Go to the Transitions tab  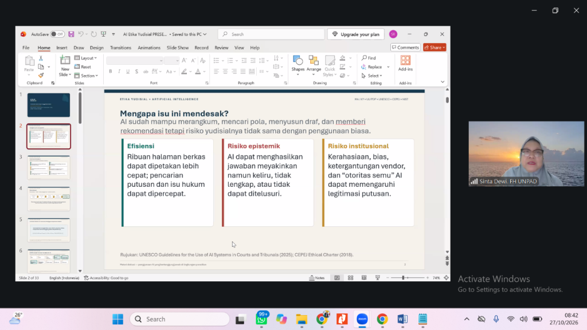coord(120,48)
